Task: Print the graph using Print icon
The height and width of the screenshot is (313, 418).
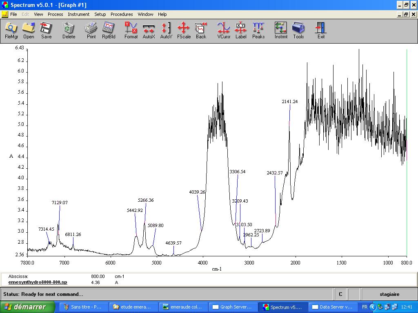Action: [91, 30]
